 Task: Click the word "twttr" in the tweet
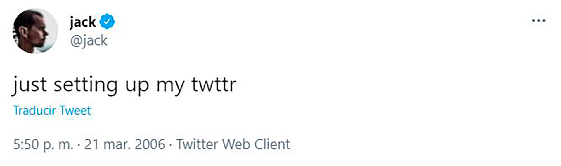coord(214,85)
